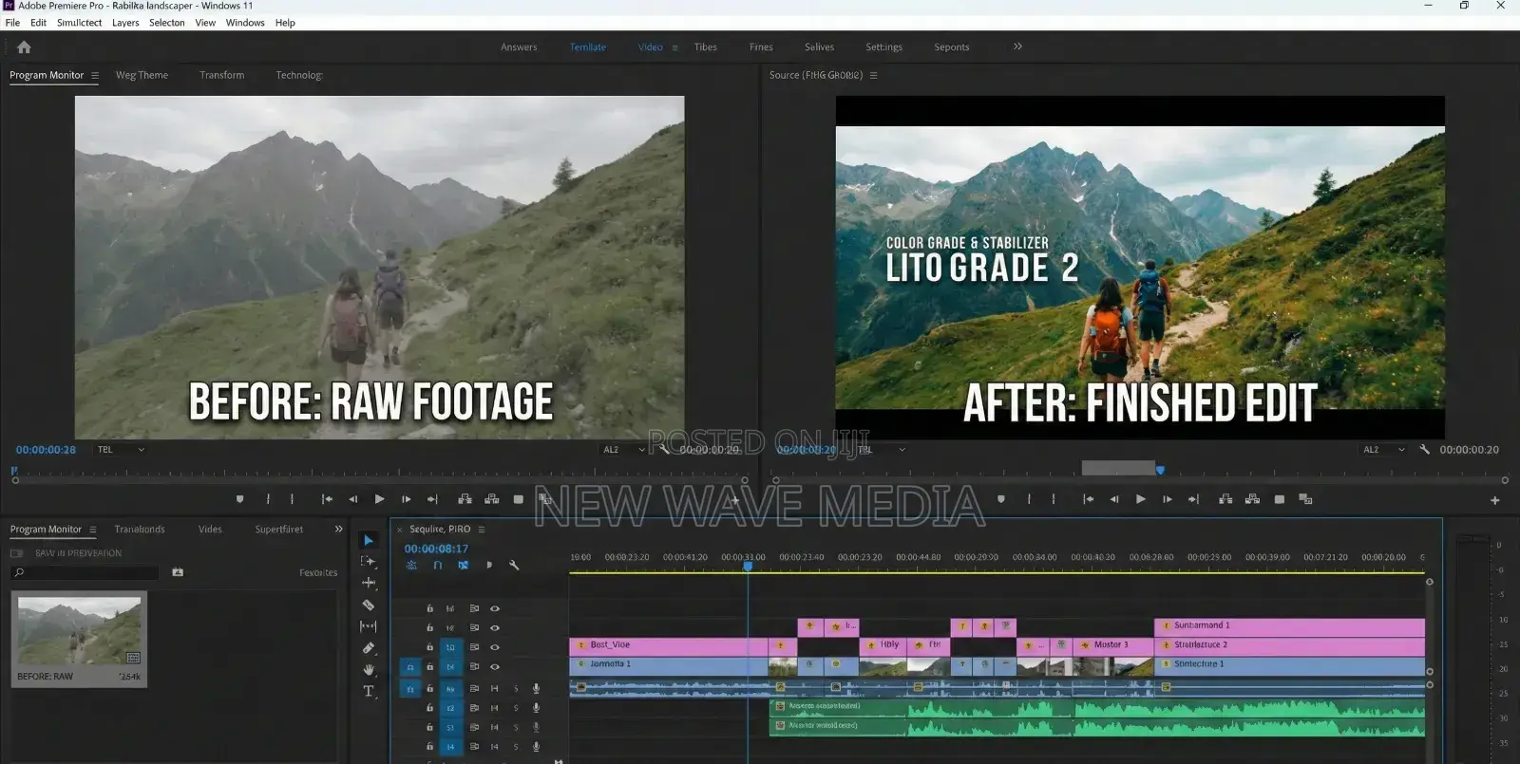Screen dimensions: 1520x764
Task: Click Extract button in Program Monitor
Action: coord(492,499)
